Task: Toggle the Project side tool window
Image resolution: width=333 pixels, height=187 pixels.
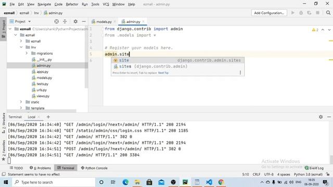Action: click(4, 29)
